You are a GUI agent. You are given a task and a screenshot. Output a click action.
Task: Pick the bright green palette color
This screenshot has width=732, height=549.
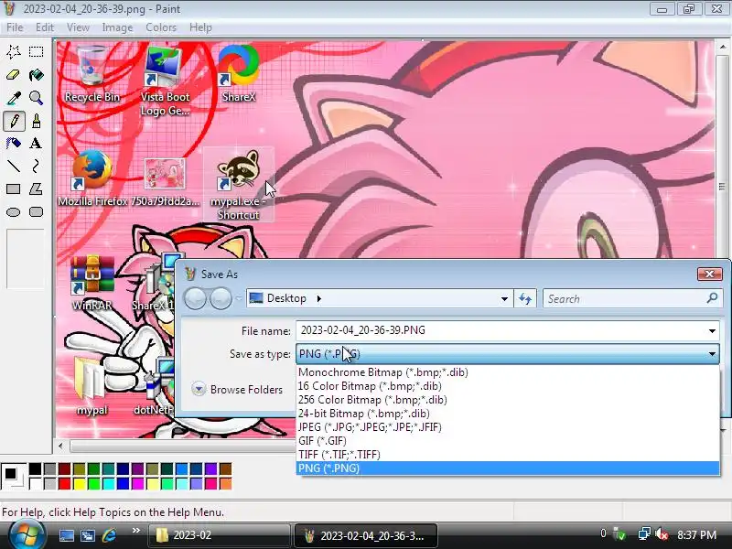[94, 484]
